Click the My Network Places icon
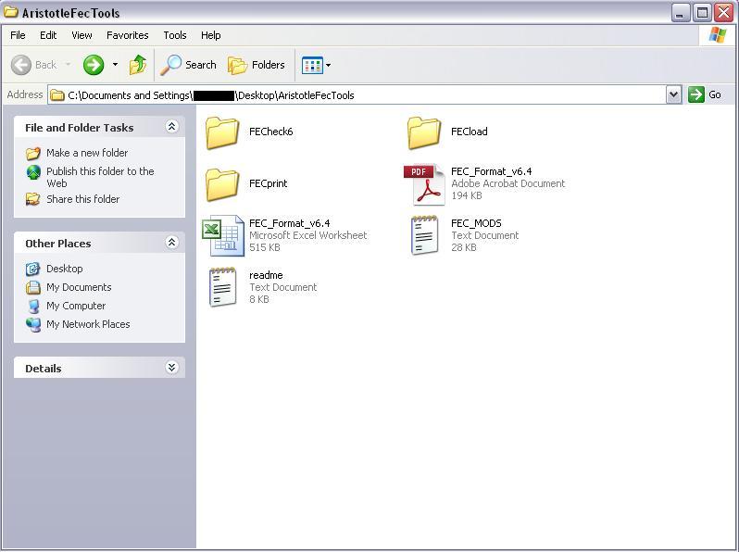739x552 pixels. pos(33,324)
